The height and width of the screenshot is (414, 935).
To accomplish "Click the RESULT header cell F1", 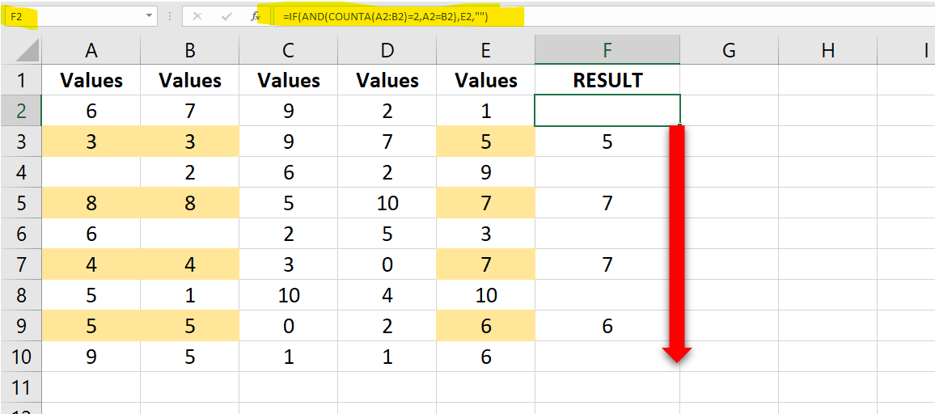I will [x=607, y=80].
